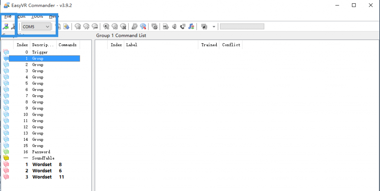Click the Add command bubble icon
Screen dimensions: 380x191
[x=78, y=27]
